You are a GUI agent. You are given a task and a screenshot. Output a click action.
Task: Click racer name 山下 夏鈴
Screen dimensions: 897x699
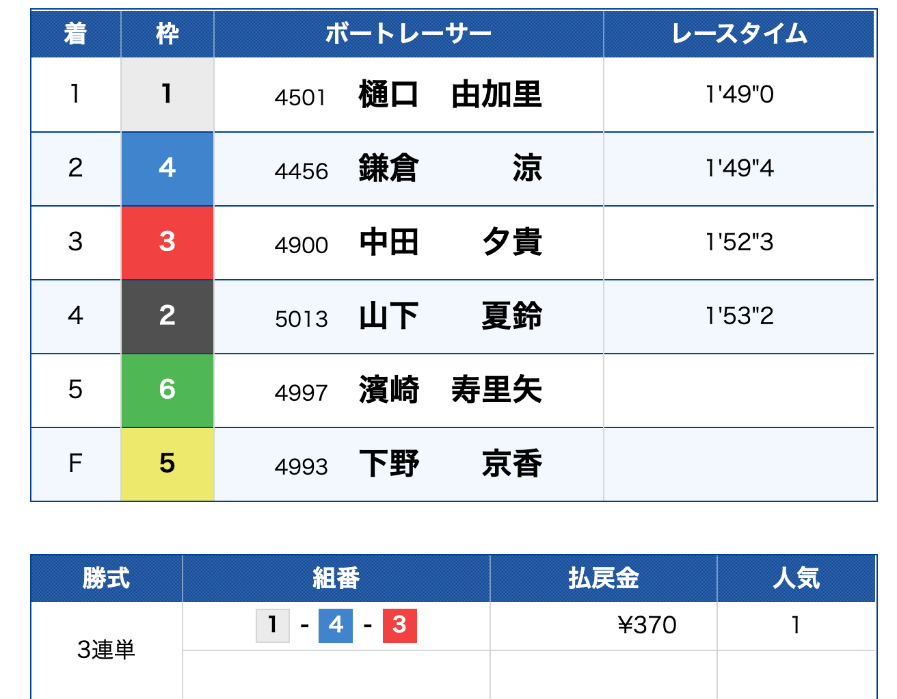(450, 316)
